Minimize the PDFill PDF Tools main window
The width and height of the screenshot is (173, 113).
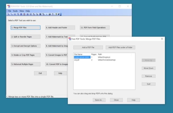click(x=112, y=6)
